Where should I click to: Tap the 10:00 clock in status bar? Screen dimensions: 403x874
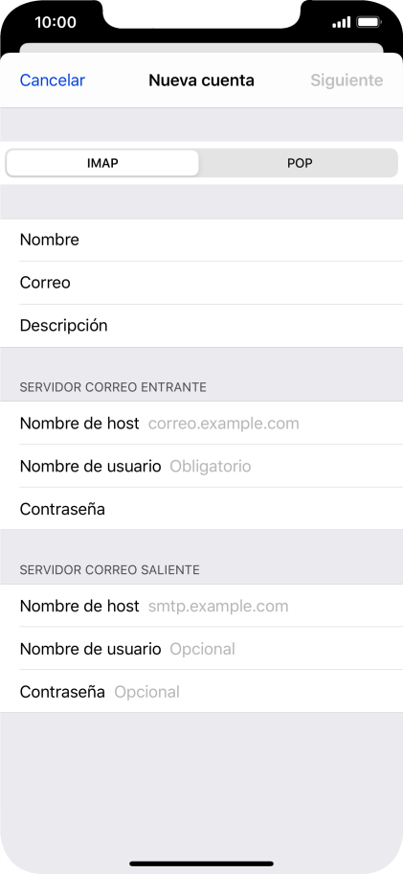click(56, 22)
